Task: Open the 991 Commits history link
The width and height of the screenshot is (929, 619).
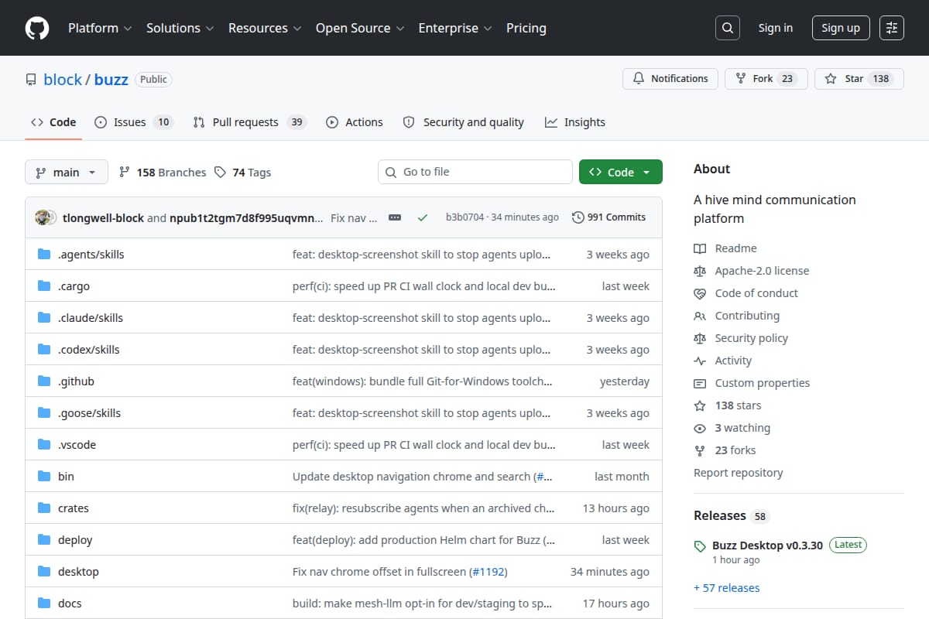Action: click(x=608, y=217)
